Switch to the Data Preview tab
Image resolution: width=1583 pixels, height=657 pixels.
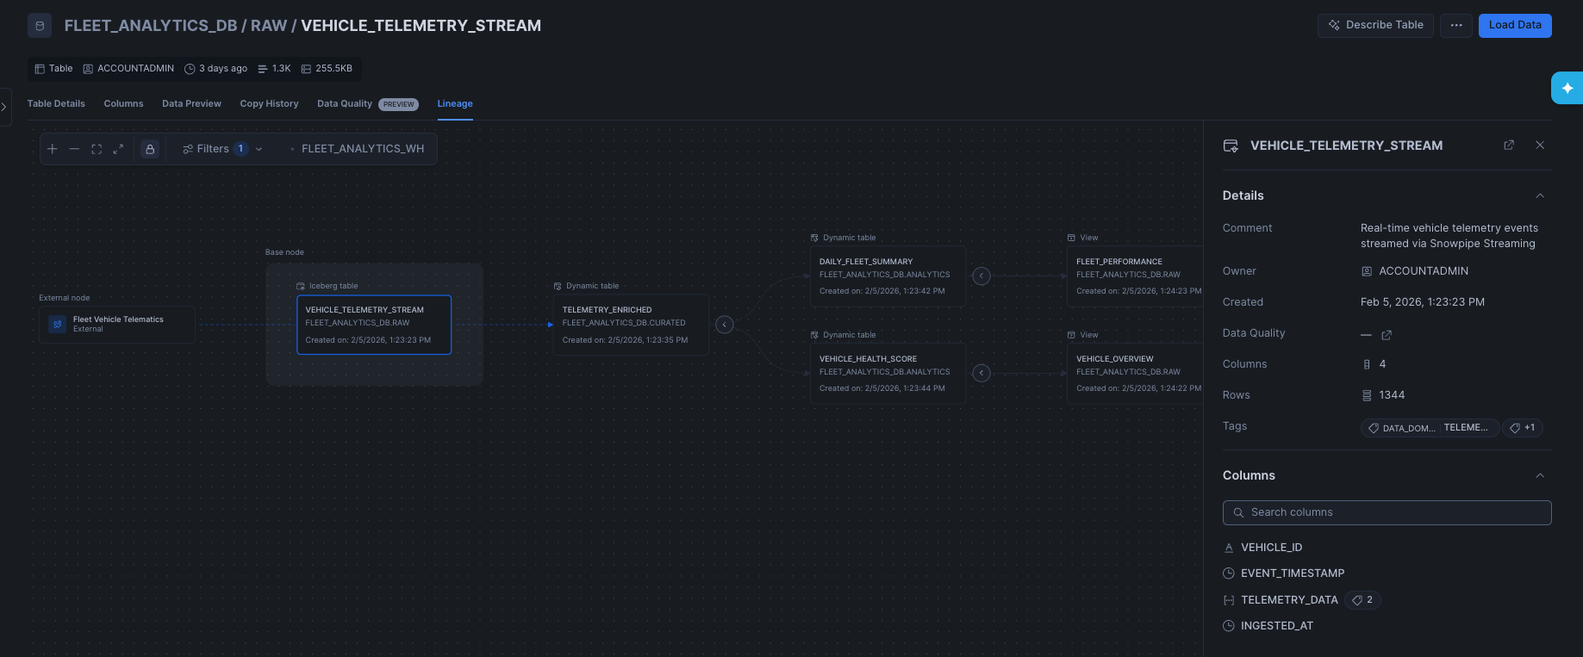click(190, 103)
